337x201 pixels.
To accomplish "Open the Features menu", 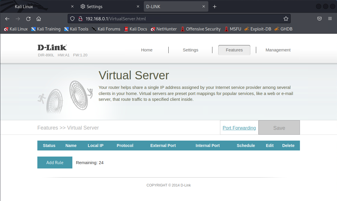I will (x=234, y=50).
